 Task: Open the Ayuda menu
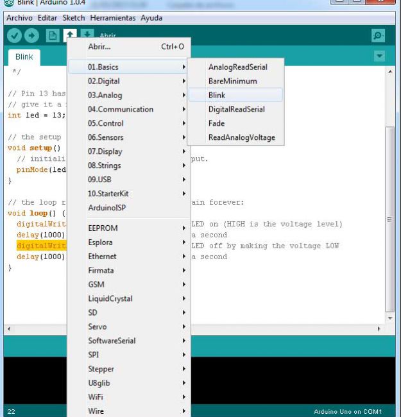151,18
